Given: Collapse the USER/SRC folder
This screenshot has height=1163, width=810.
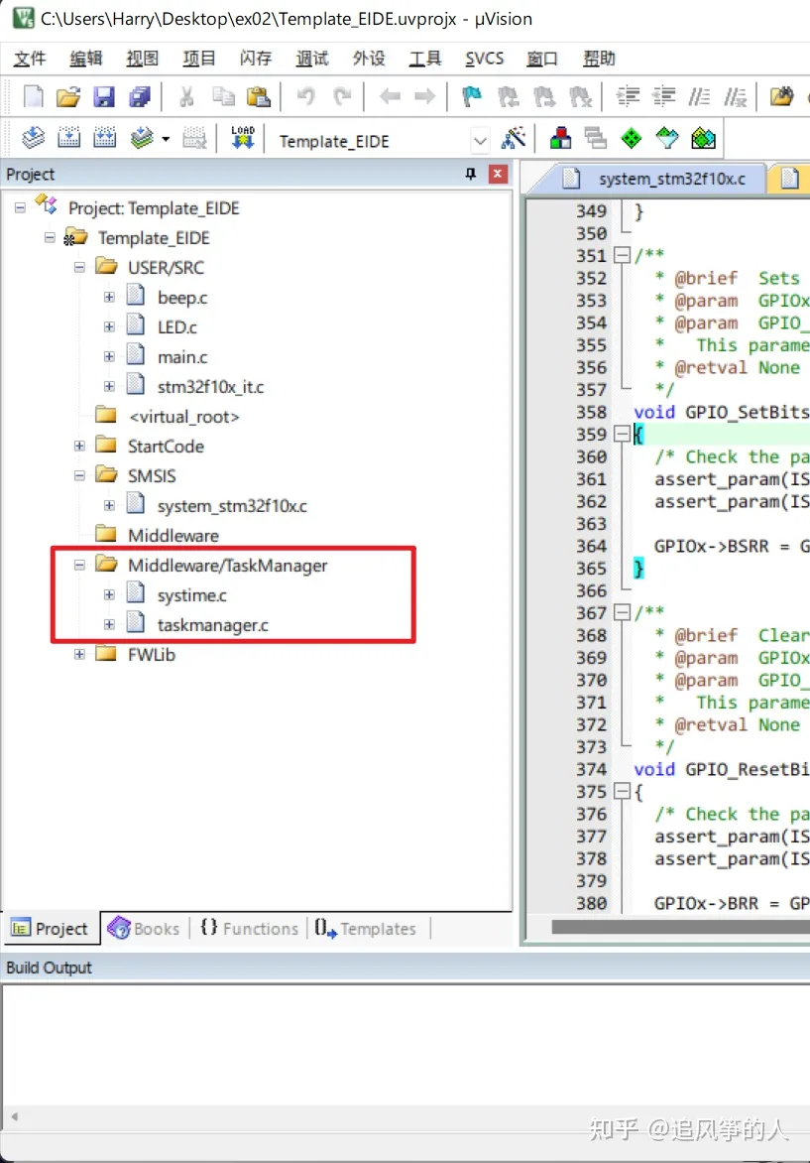Looking at the screenshot, I should pyautogui.click(x=79, y=267).
